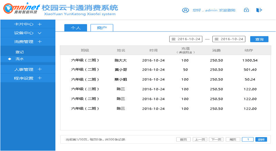Go to 上一页 previous page

pos(200,140)
